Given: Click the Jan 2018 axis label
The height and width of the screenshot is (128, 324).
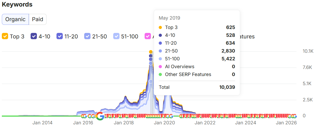Looking at the screenshot, I should pos(124,123).
